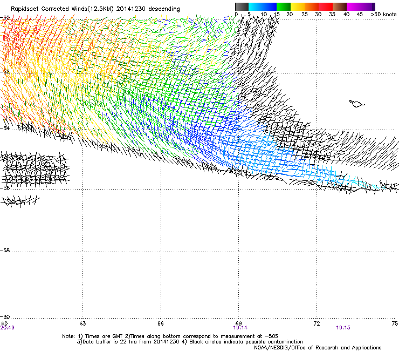The height and width of the screenshot is (351, 399).
Task: Click the dark purple >50 knots legend segment
Action: pyautogui.click(x=374, y=6)
